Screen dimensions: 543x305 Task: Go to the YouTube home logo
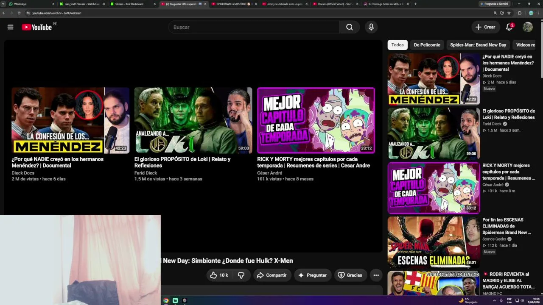click(36, 27)
